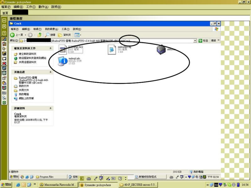
Task: Open 網路上的芳鄰 in other places
Action: (26, 98)
